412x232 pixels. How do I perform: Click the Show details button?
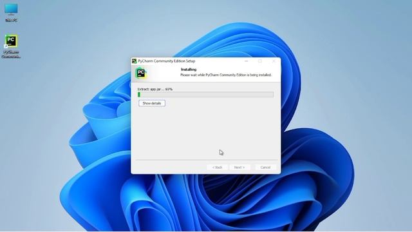pos(152,103)
